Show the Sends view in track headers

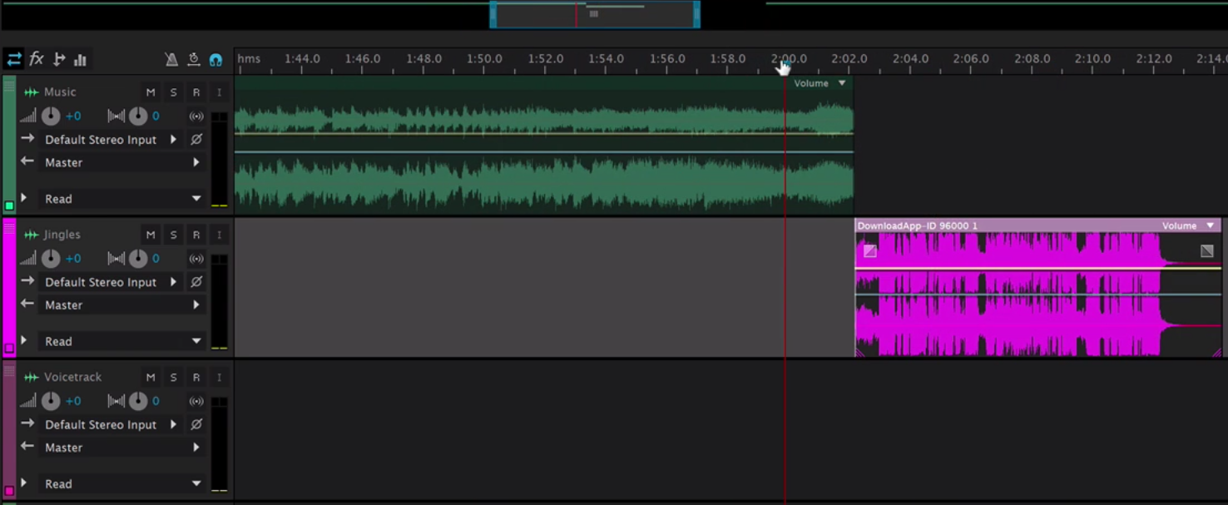59,59
